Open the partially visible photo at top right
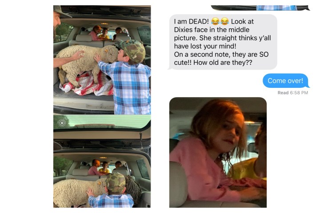The image size is (320, 213). point(260,8)
